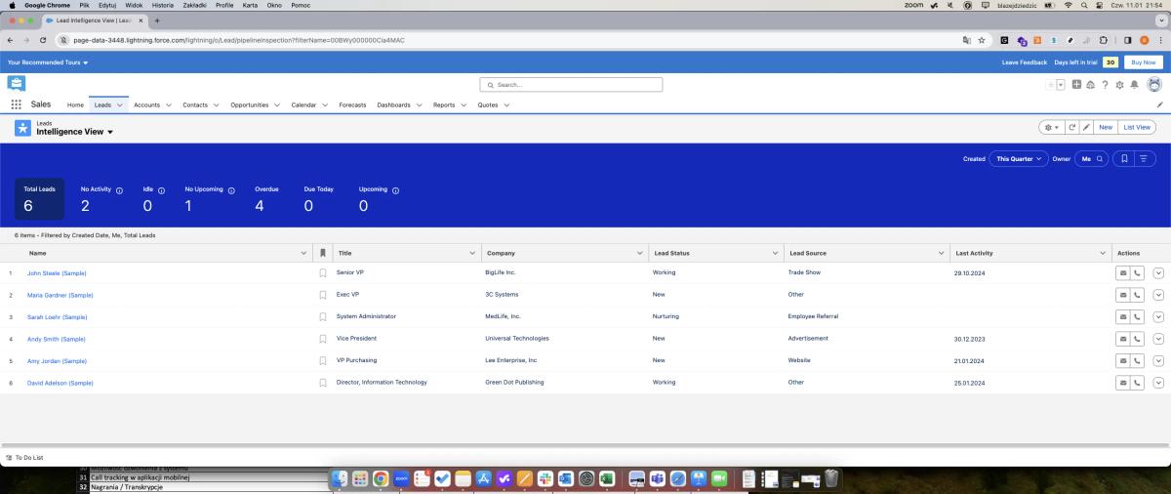This screenshot has width=1171, height=494.
Task: Log a call for David Adelson phone icon
Action: (1138, 383)
